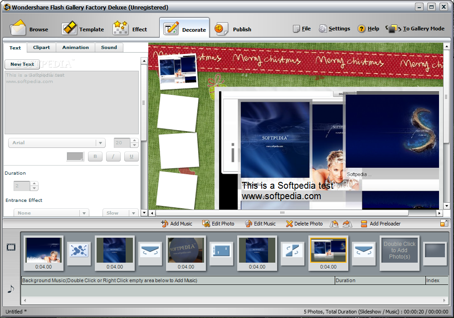Screen dimensions: 454x318
Task: Increase Duration with up arrow
Action: point(34,184)
